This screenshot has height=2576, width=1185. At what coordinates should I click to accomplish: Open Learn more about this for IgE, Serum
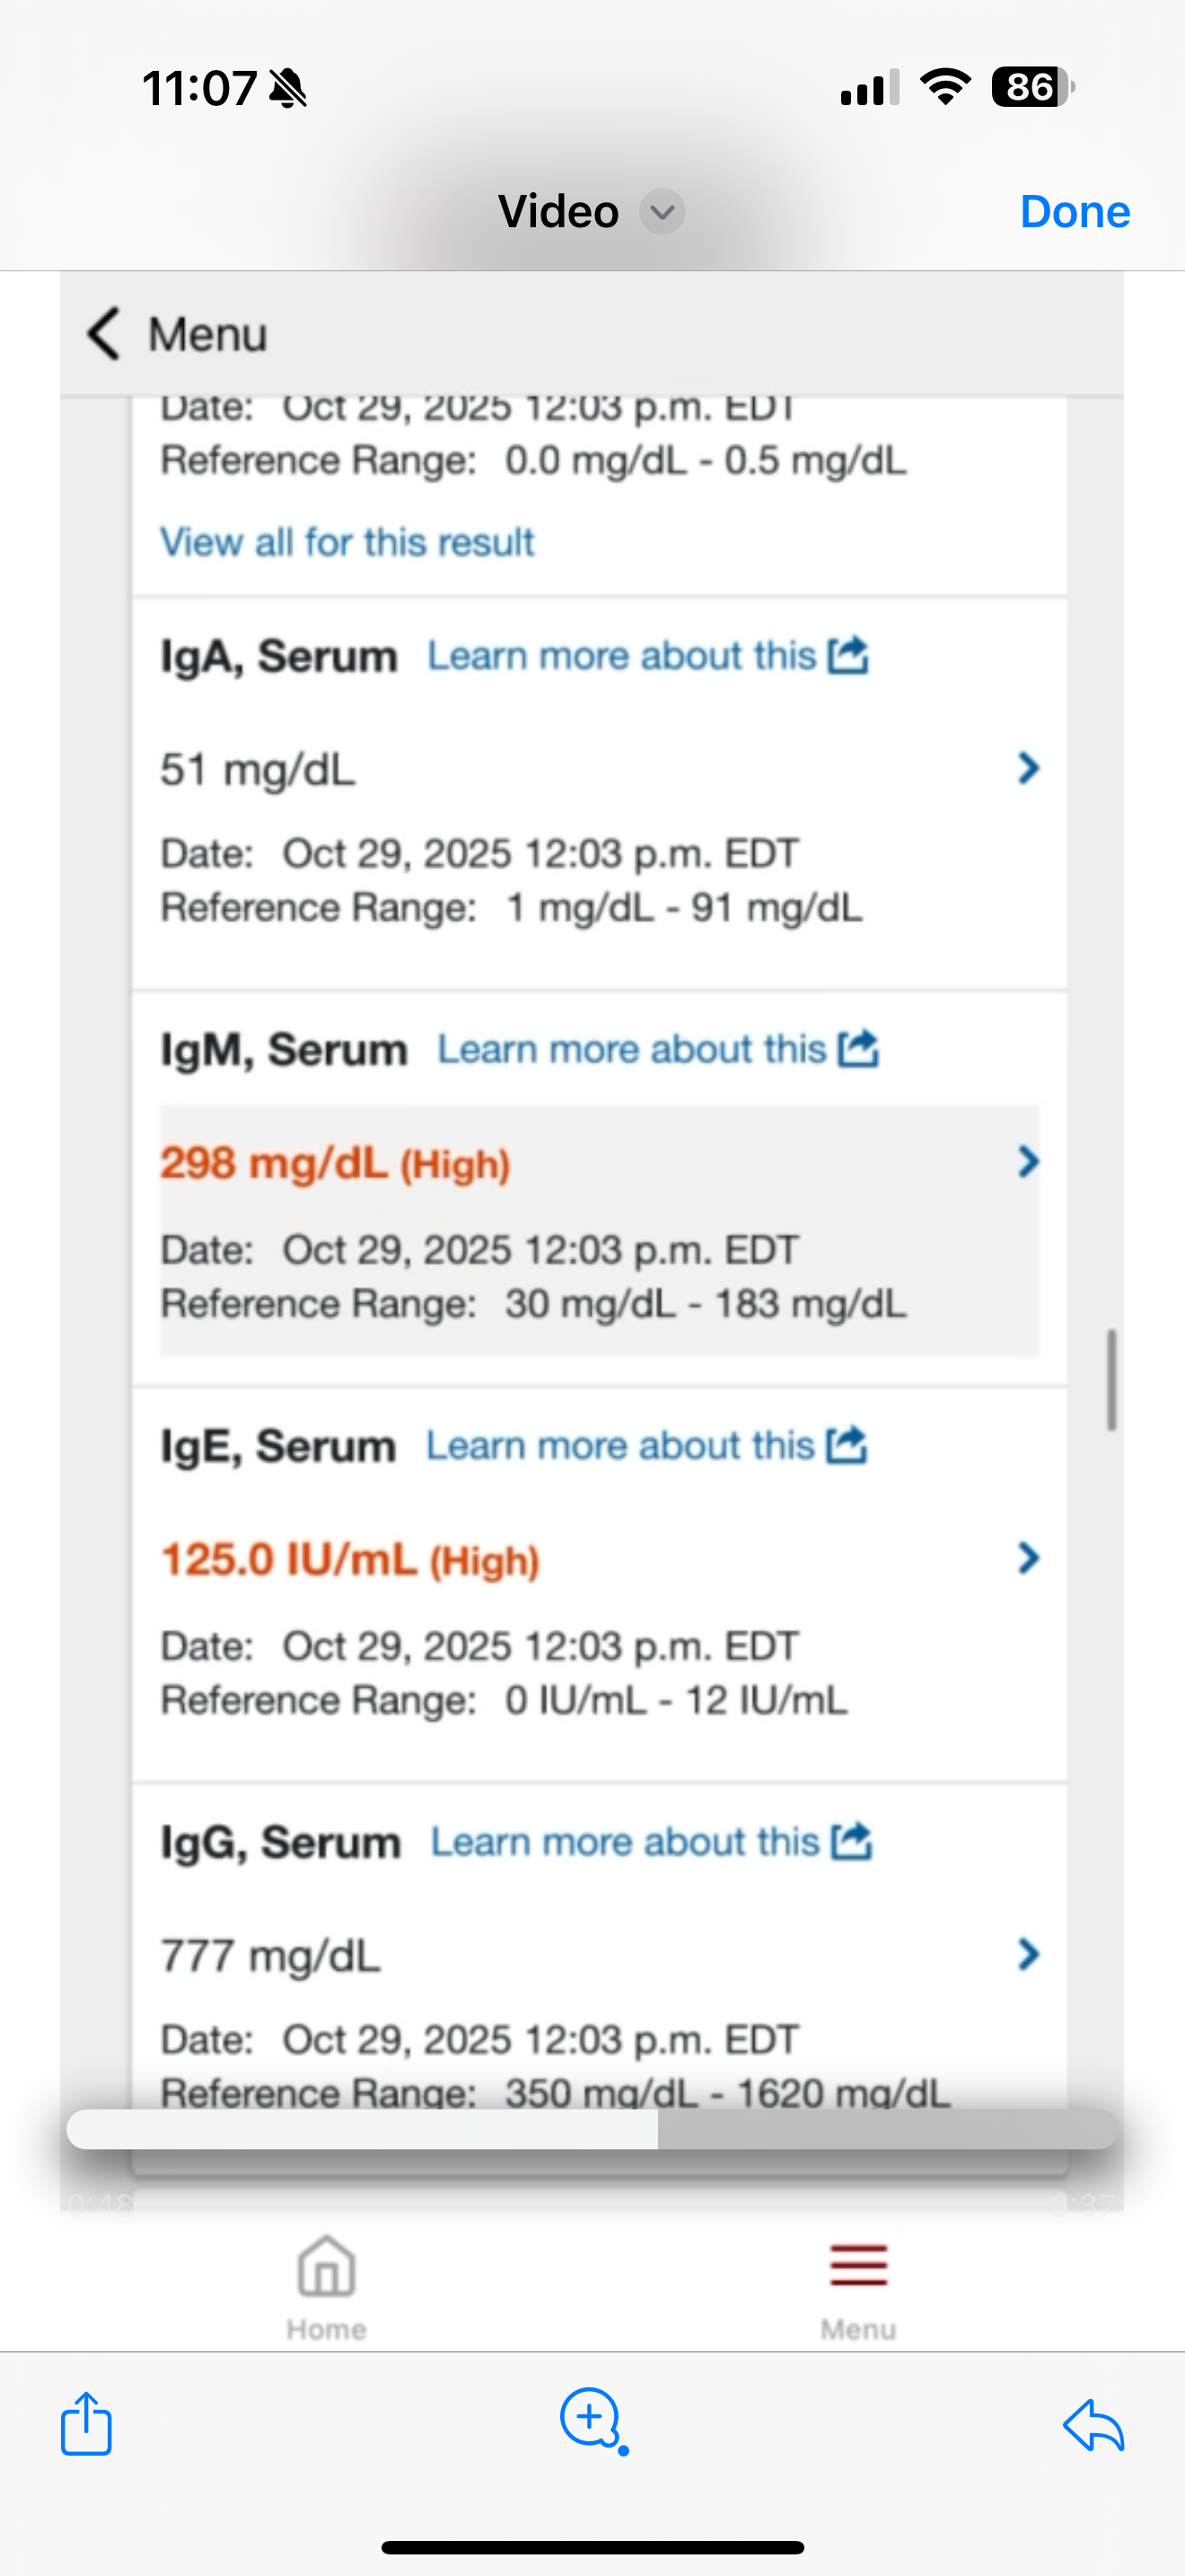point(620,1445)
